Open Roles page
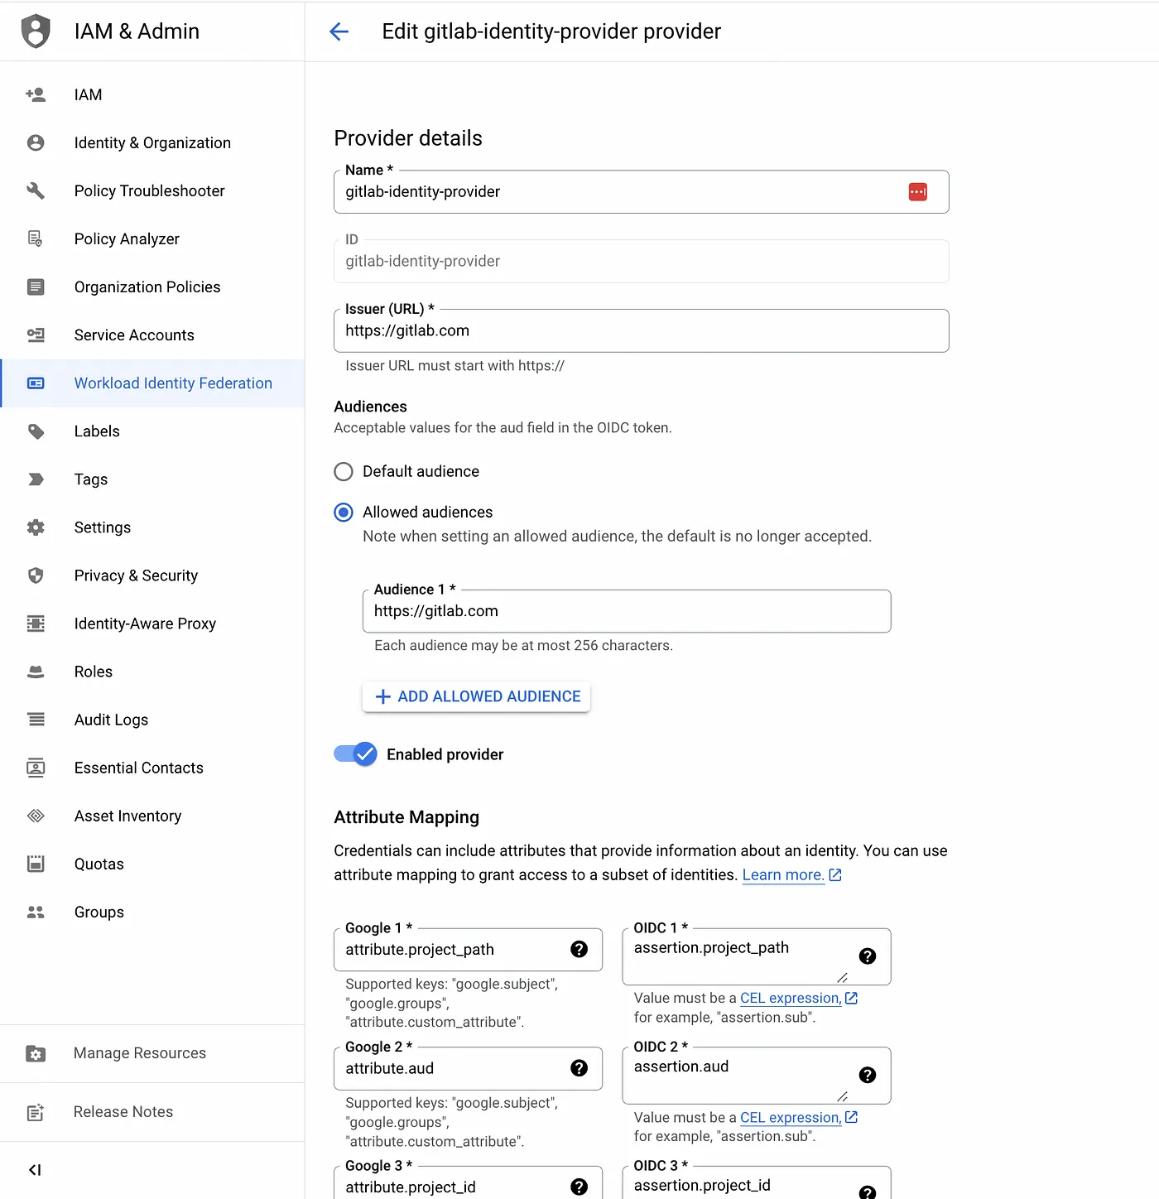1159x1199 pixels. point(152,671)
